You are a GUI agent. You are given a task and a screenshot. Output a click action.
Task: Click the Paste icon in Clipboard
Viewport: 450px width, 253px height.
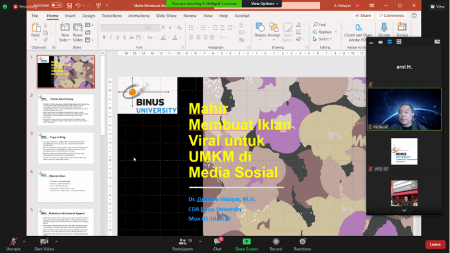pos(35,28)
